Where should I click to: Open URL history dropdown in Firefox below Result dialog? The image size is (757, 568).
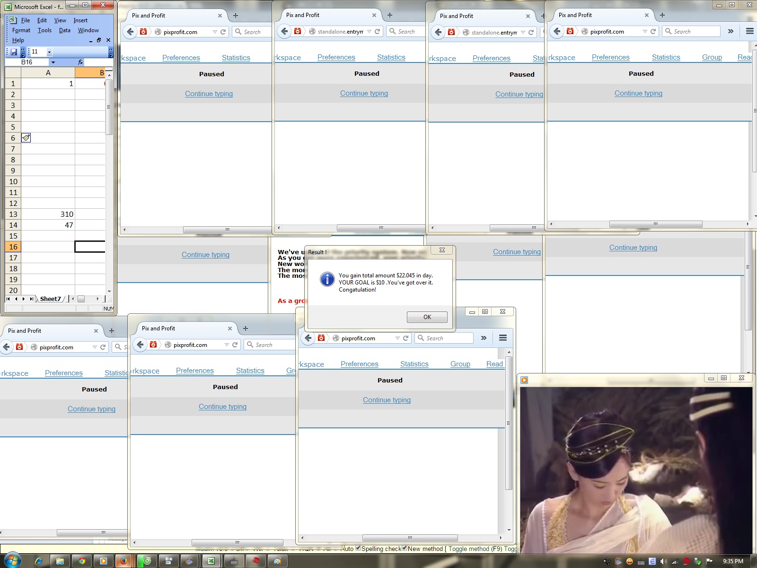click(397, 338)
